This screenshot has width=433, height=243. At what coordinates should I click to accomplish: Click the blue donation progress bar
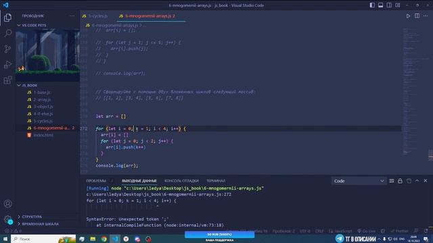(x=219, y=234)
